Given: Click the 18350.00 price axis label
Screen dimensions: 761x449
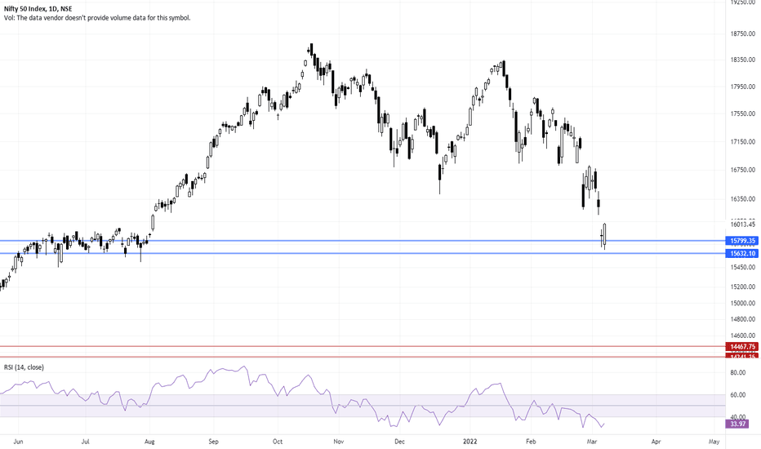Looking at the screenshot, I should click(x=742, y=60).
